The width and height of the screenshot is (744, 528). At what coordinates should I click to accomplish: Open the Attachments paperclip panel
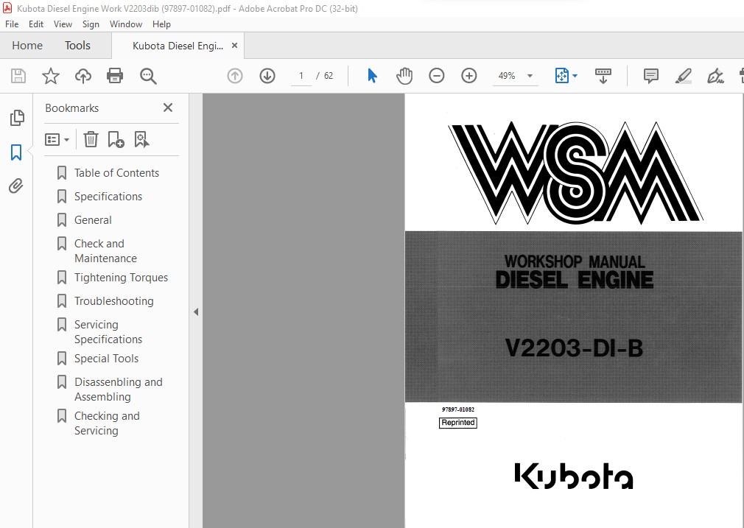[16, 186]
